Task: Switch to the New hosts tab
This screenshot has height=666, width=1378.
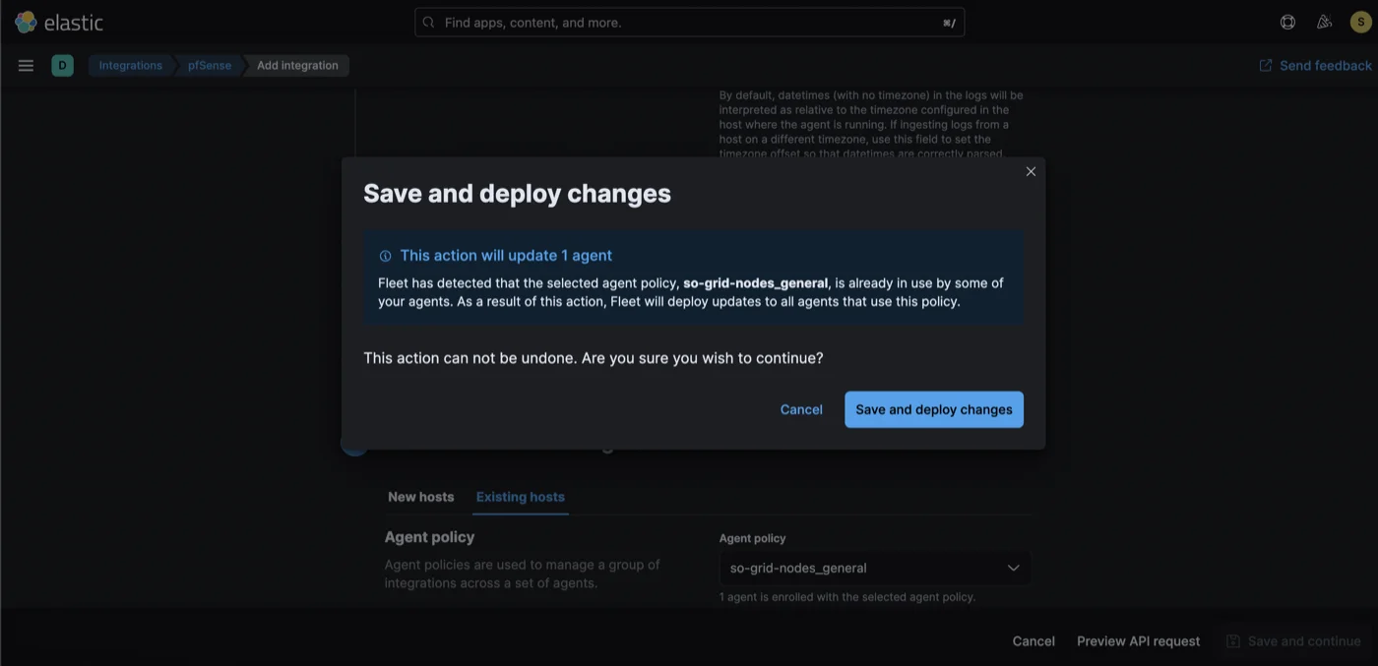Action: 420,497
